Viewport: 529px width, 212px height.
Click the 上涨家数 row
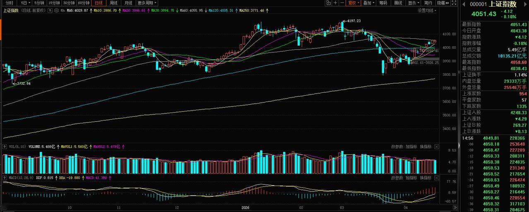click(495, 94)
